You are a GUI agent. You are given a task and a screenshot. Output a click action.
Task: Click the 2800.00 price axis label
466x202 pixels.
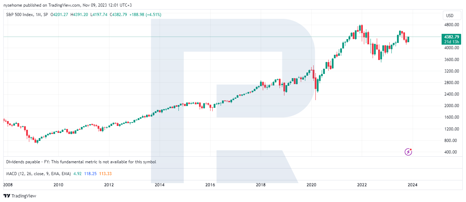(451, 82)
